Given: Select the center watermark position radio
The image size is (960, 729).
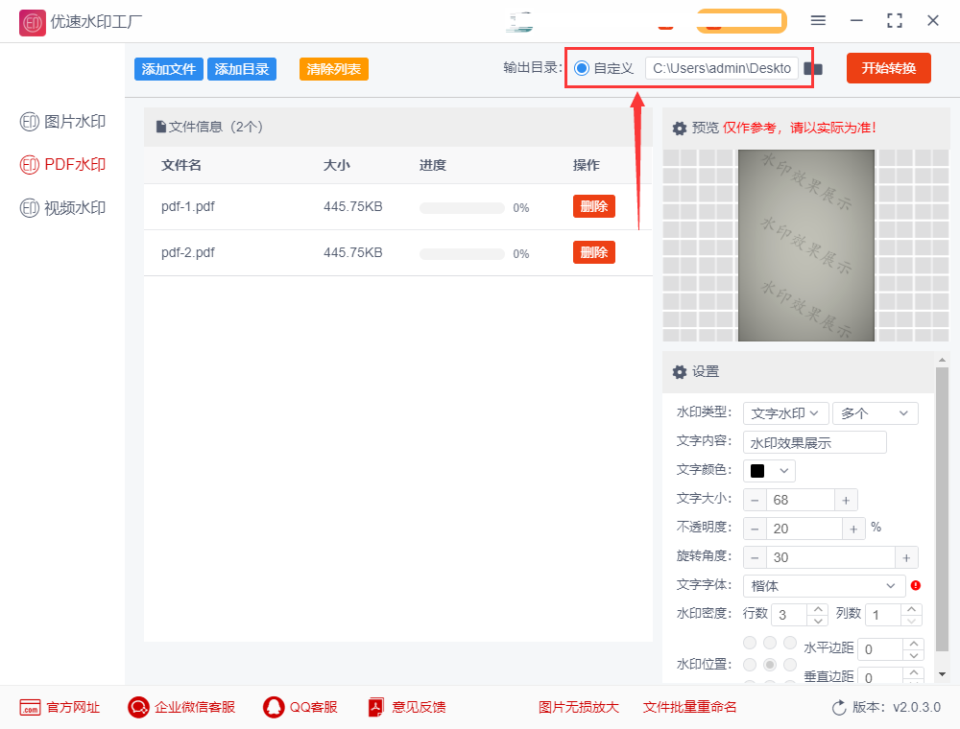Looking at the screenshot, I should (770, 665).
